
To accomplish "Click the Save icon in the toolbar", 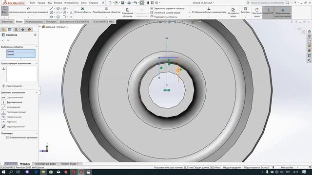I will tap(122, 3).
